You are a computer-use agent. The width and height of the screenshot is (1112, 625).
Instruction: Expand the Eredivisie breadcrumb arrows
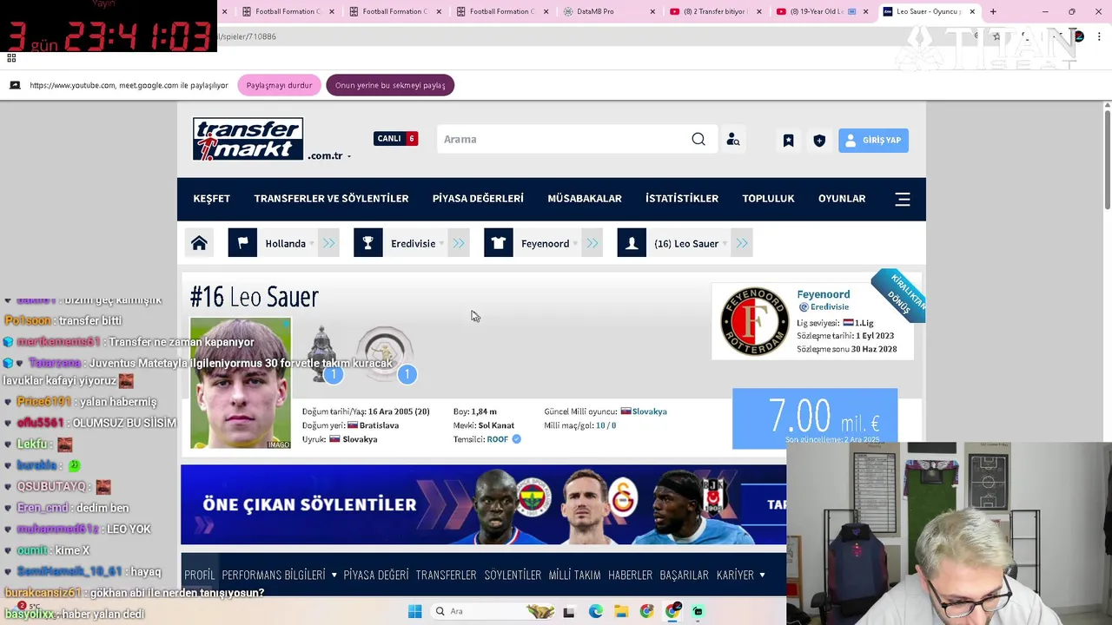tap(459, 243)
